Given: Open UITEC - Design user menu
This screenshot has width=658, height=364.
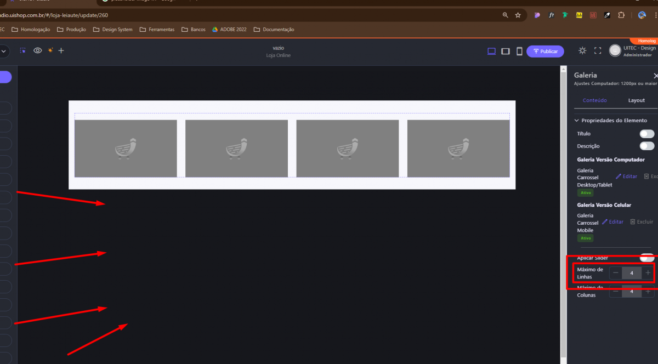Looking at the screenshot, I should click(x=633, y=51).
